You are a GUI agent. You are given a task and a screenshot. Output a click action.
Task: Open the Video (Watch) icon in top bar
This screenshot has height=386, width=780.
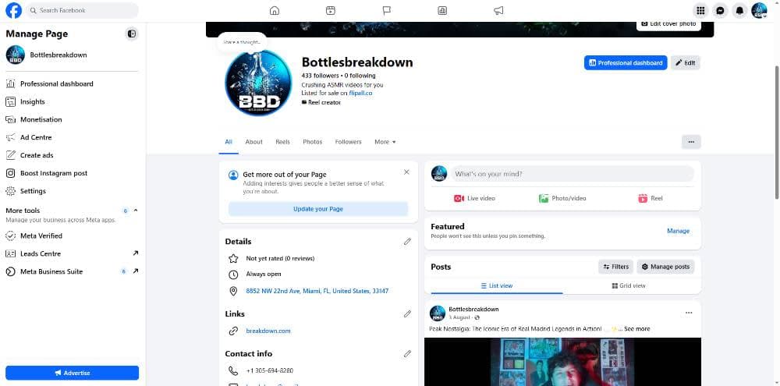(330, 10)
